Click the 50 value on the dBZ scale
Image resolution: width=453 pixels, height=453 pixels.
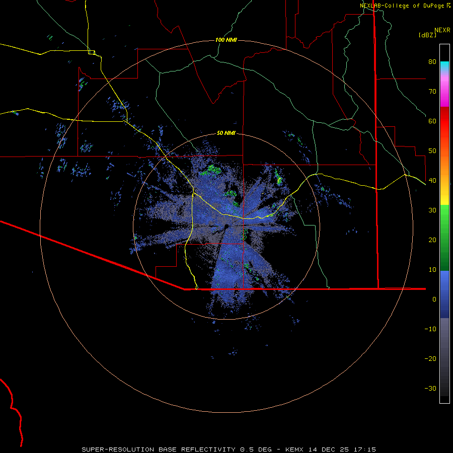(x=432, y=151)
